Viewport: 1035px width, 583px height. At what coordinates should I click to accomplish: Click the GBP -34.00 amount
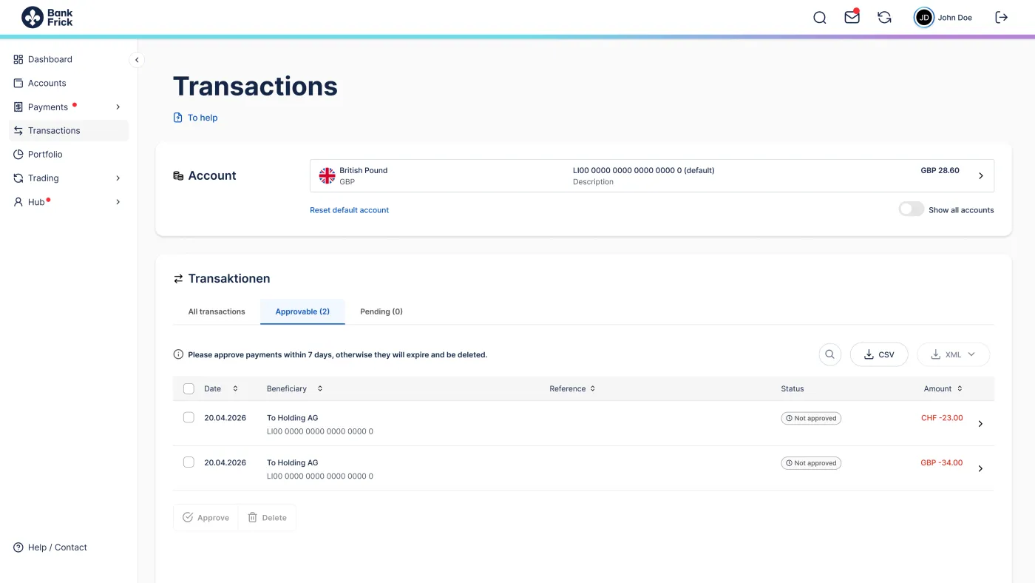942,462
